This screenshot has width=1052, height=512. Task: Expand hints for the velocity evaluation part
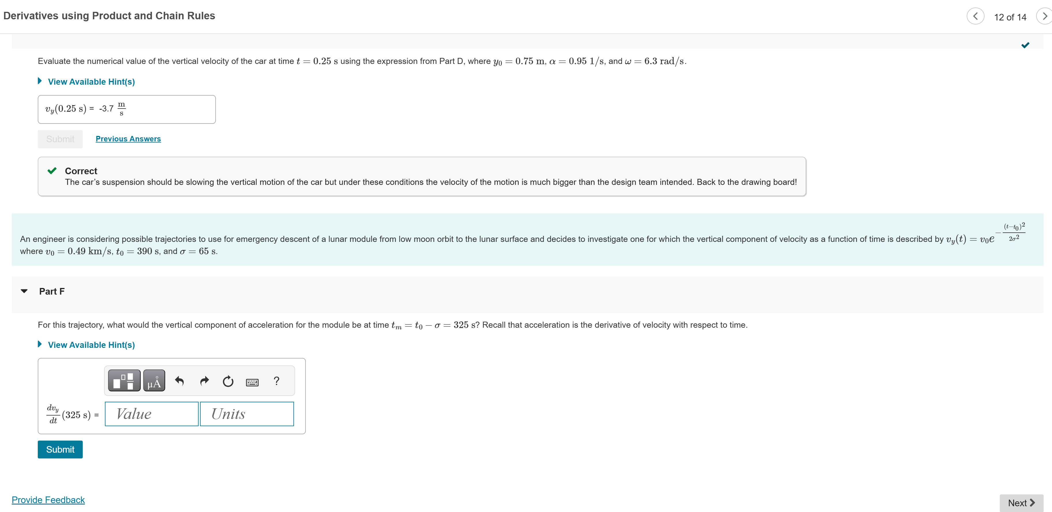click(91, 81)
